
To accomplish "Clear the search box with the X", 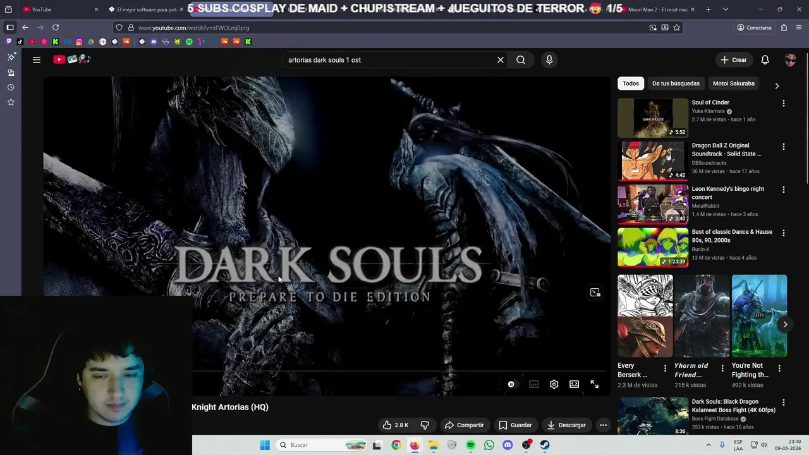I will click(501, 59).
